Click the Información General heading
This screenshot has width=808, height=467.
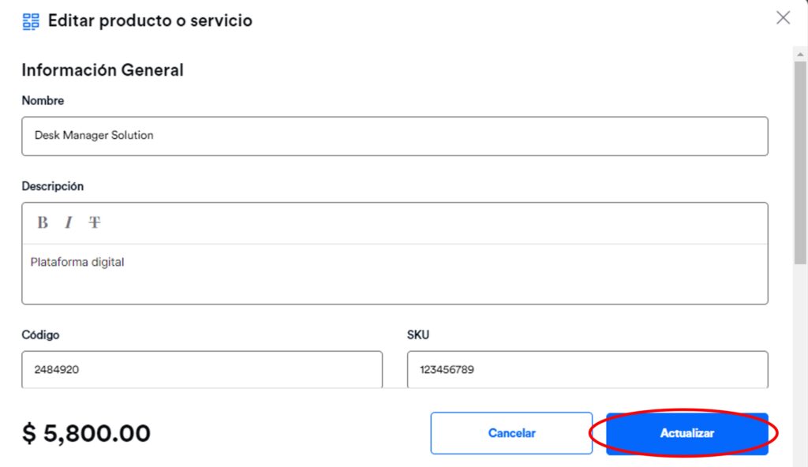[x=103, y=70]
